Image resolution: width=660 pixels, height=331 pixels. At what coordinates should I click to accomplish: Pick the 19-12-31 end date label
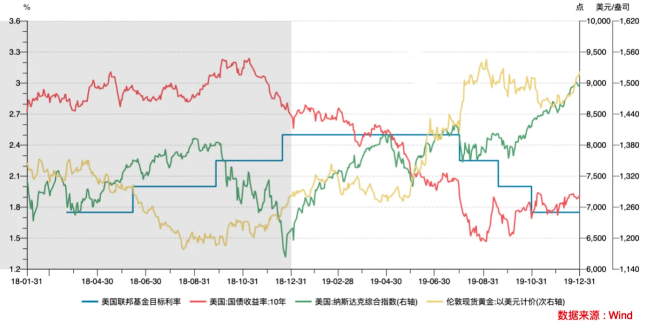pos(579,281)
